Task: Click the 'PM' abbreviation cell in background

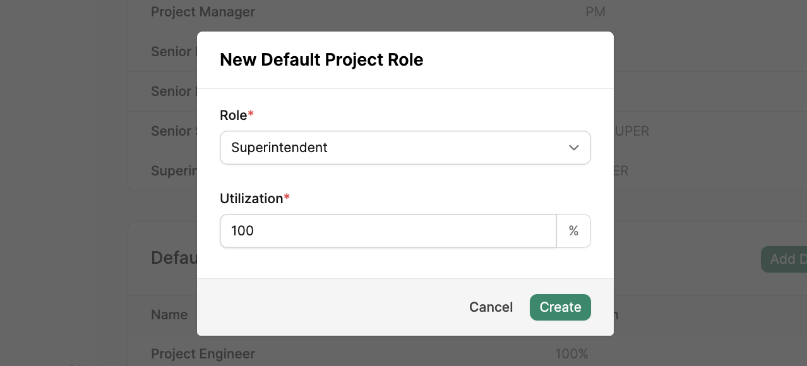Action: [595, 12]
